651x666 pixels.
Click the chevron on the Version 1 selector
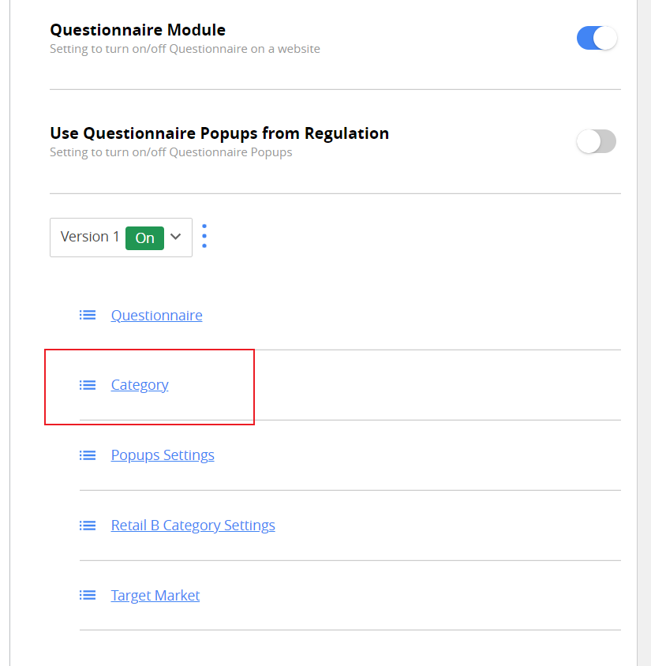[x=176, y=237]
